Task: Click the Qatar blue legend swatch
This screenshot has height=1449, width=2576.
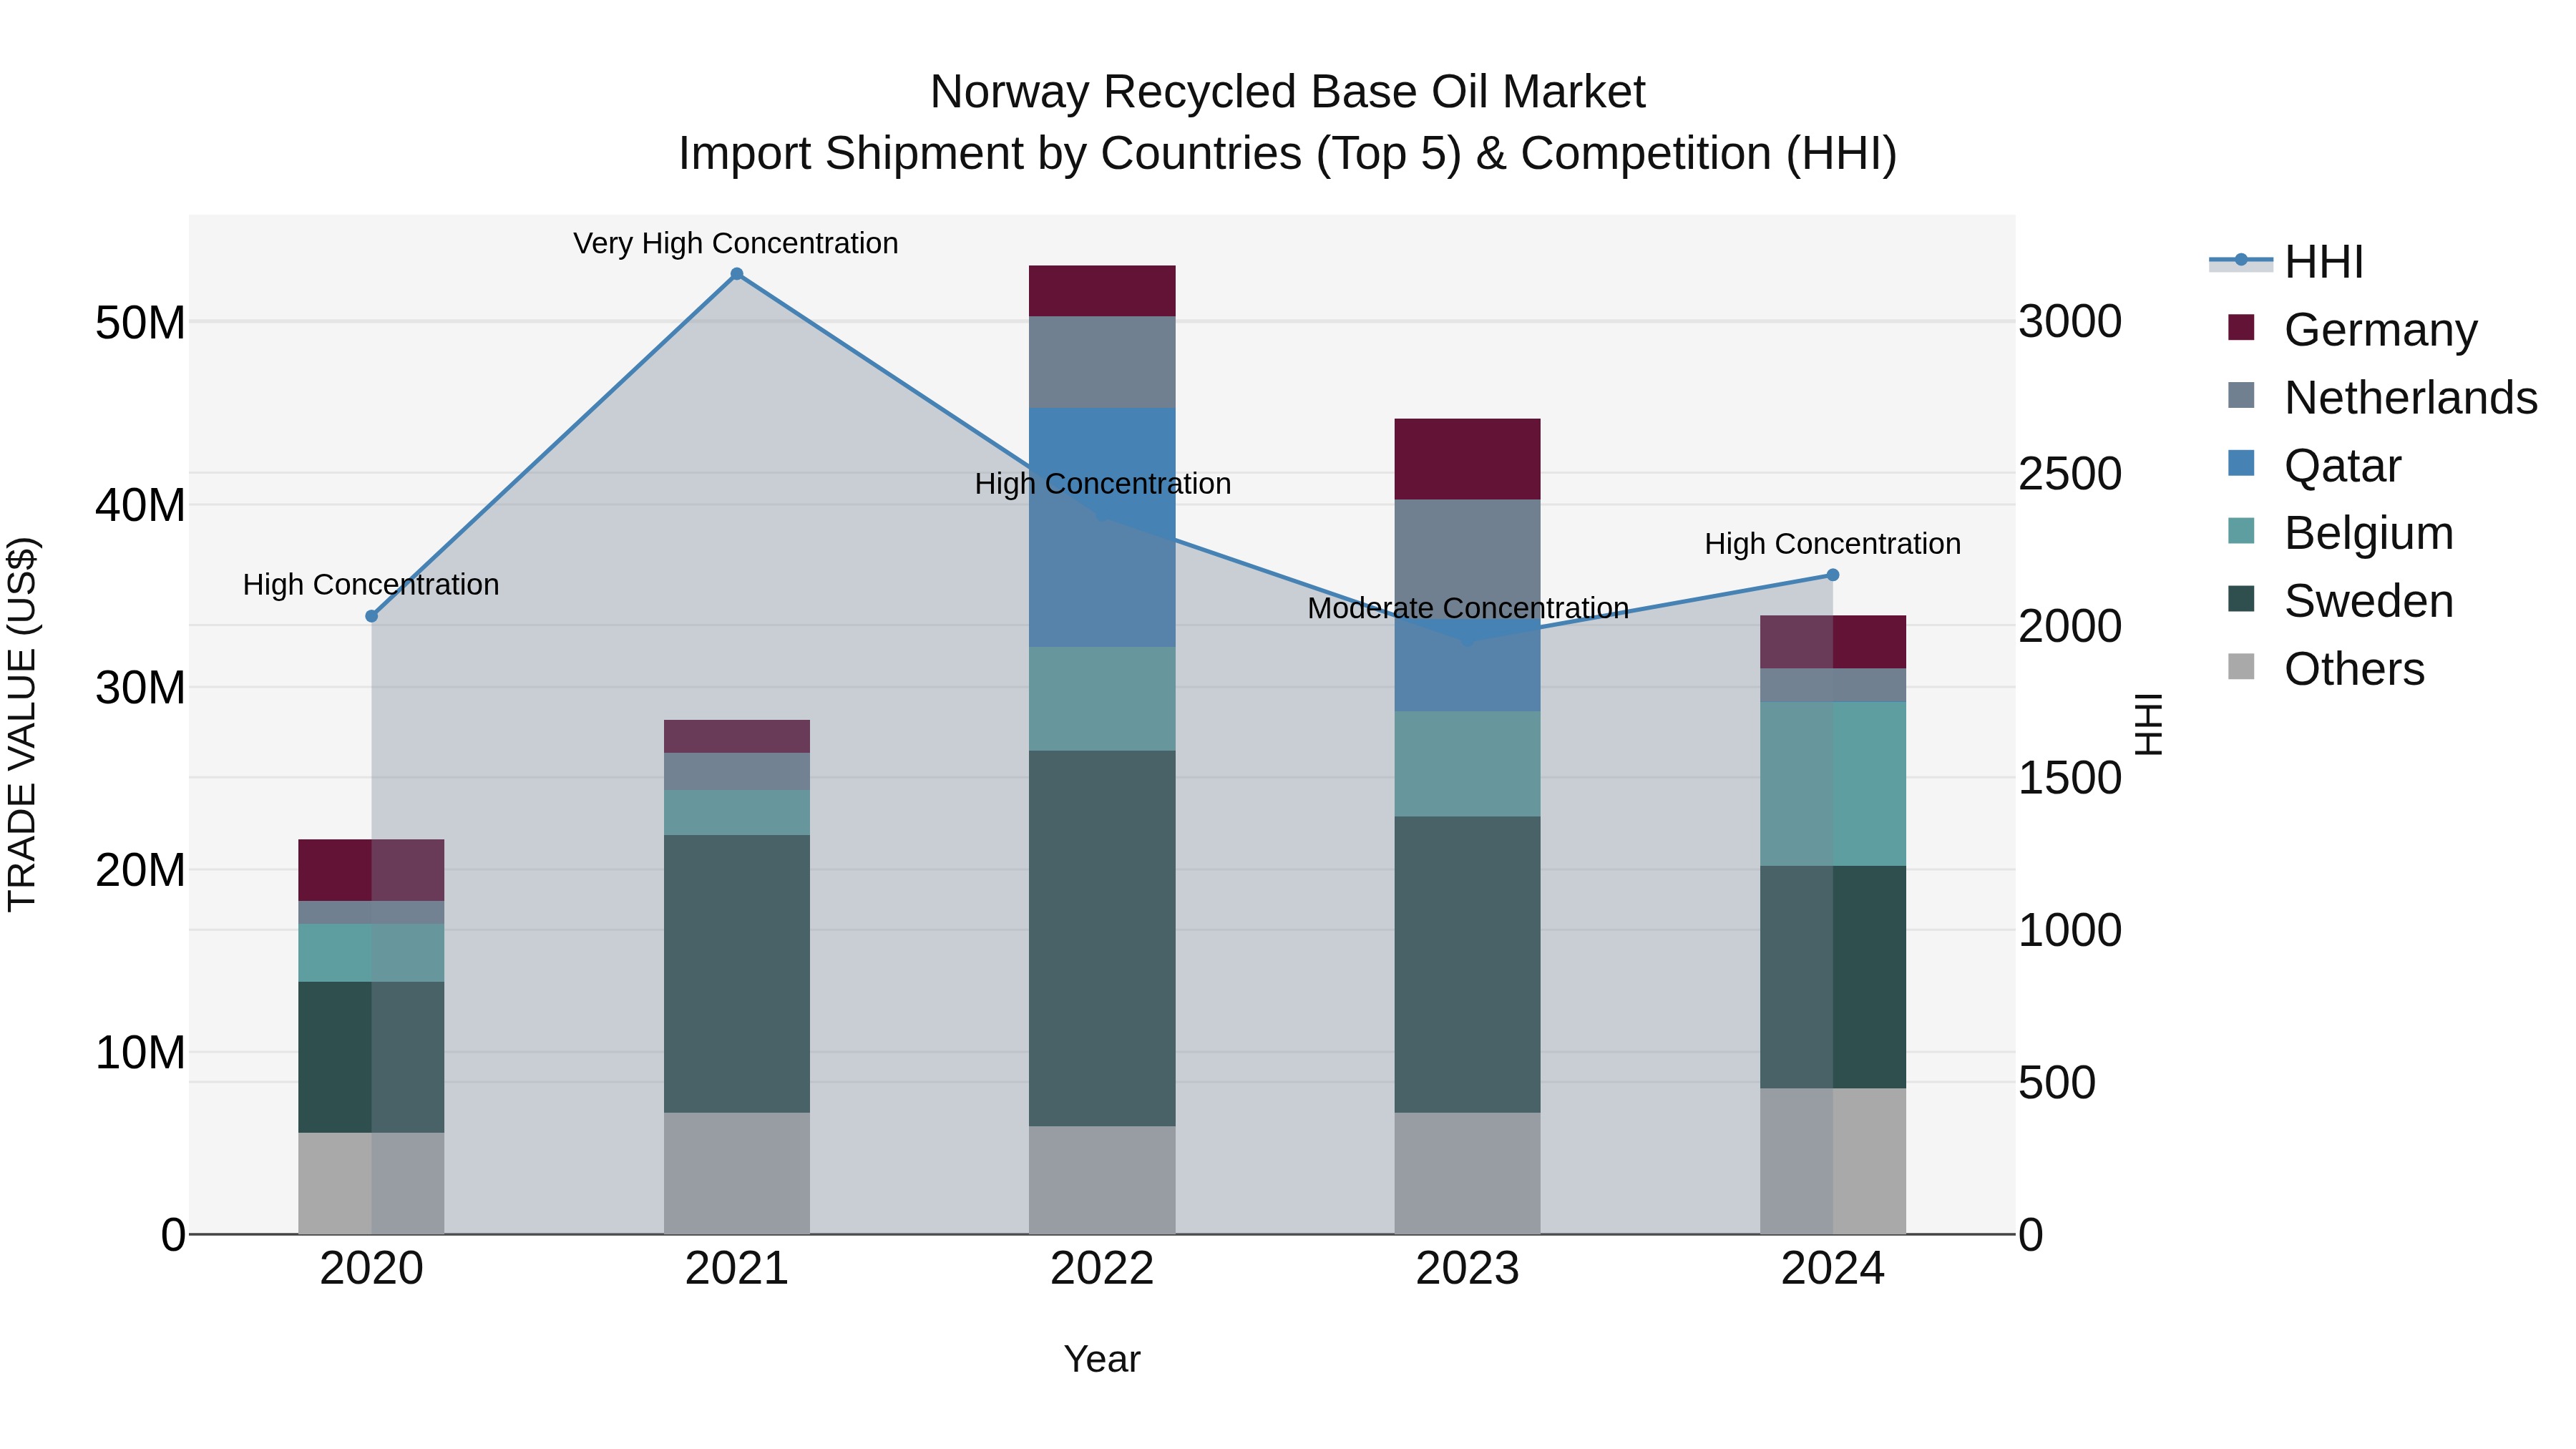Action: click(x=2241, y=463)
